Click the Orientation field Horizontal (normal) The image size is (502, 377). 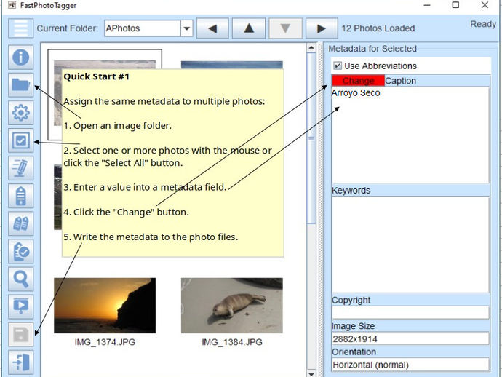pyautogui.click(x=410, y=365)
